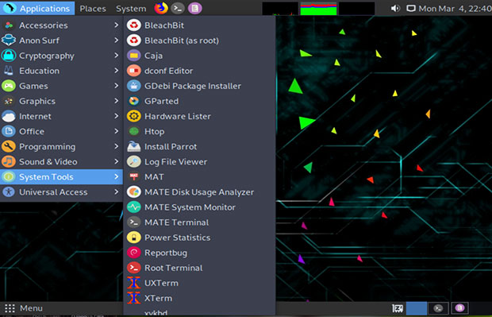
Task: Expand the Office submenu arrow
Action: tap(116, 131)
